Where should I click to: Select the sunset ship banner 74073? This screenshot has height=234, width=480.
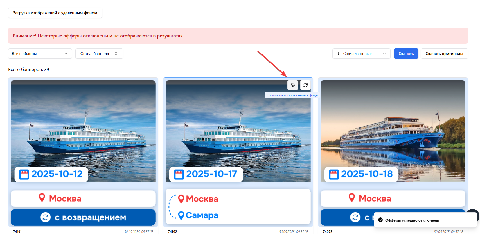[x=393, y=131]
